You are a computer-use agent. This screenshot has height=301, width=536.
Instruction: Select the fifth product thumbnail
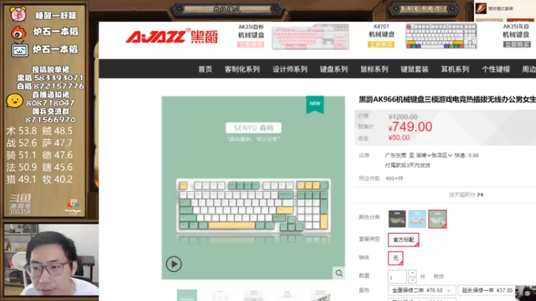coord(320,295)
